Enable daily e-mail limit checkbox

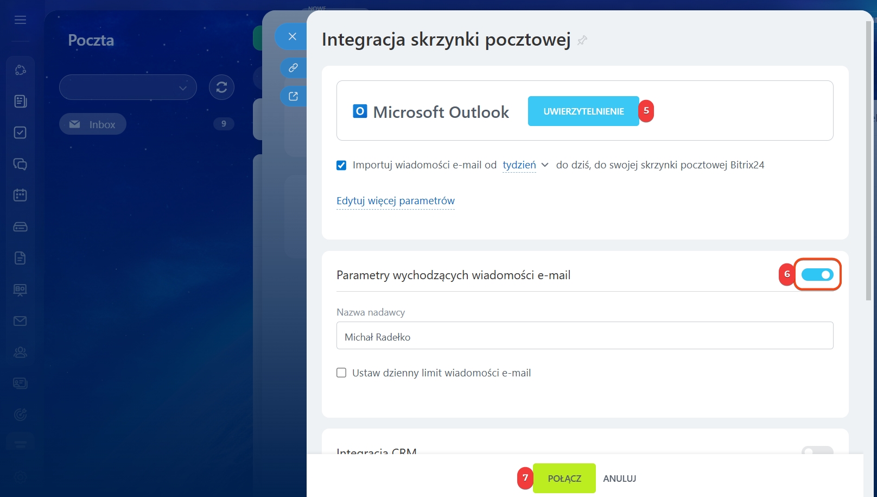tap(341, 373)
